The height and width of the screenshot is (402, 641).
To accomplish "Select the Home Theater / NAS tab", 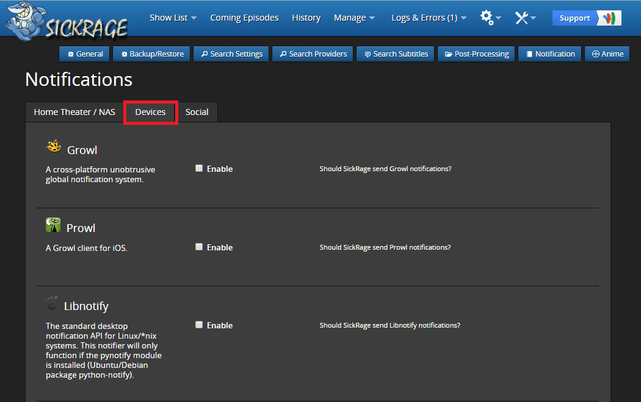I will point(74,112).
